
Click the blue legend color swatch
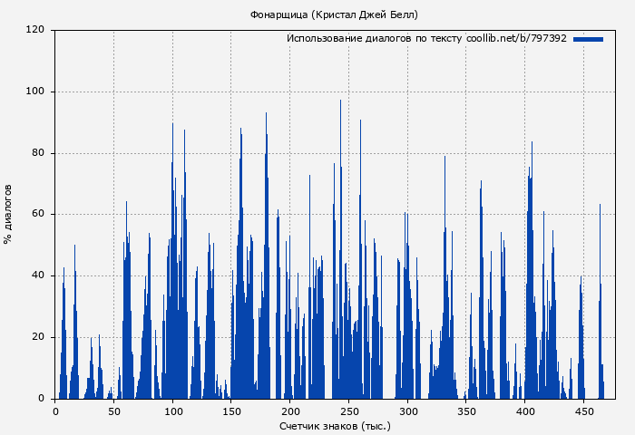pos(588,39)
